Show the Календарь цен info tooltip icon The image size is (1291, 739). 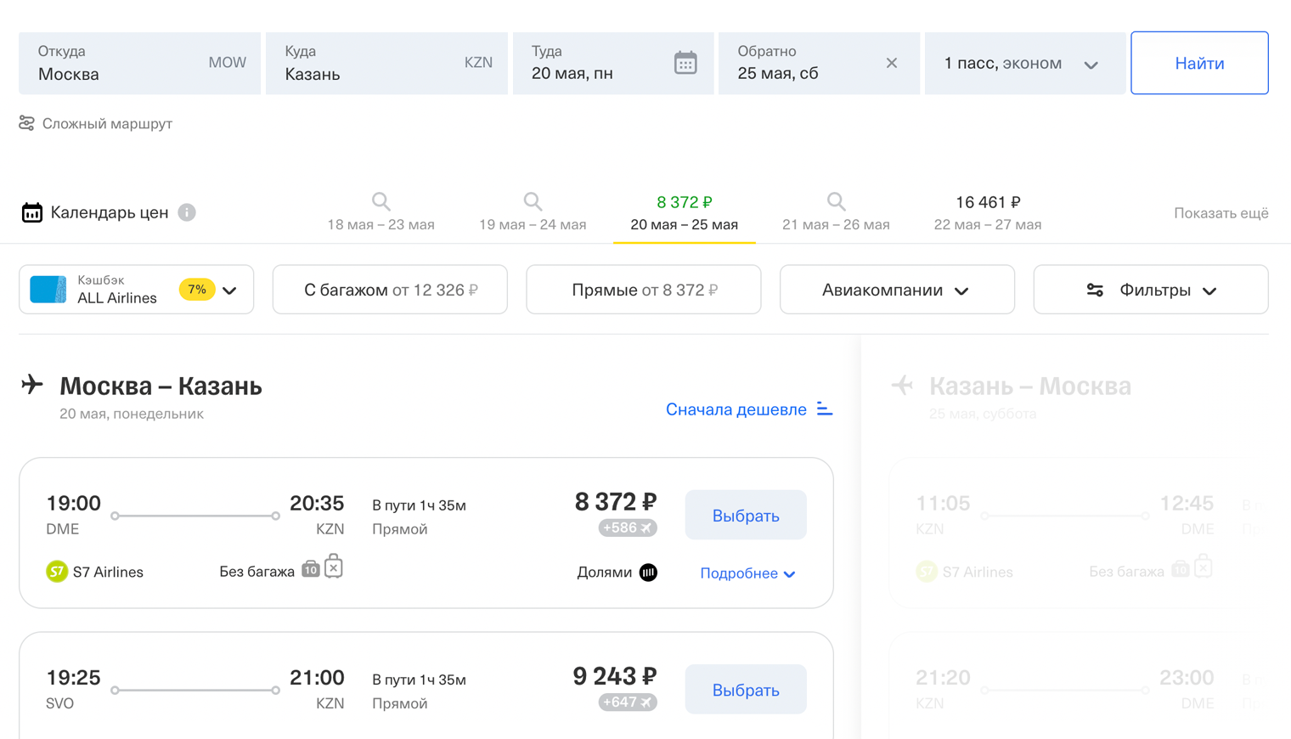pyautogui.click(x=187, y=212)
